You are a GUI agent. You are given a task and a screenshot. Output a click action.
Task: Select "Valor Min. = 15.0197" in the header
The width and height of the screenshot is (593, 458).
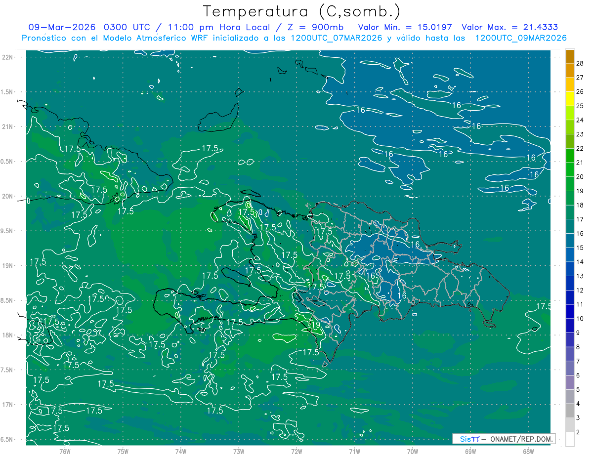406,27
